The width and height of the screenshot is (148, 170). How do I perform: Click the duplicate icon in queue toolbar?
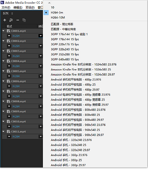(x=24, y=20)
